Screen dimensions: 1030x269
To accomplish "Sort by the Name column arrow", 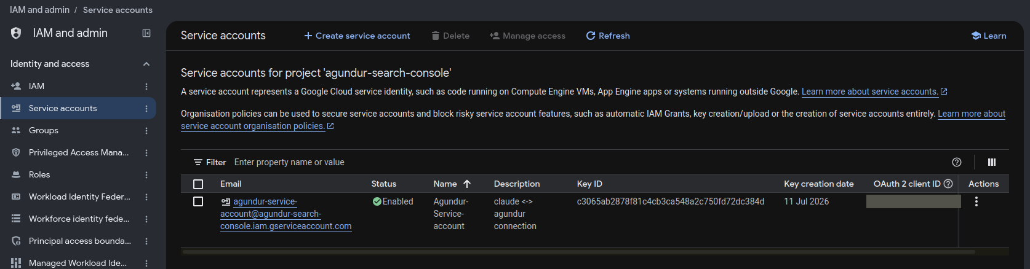I will tap(467, 184).
